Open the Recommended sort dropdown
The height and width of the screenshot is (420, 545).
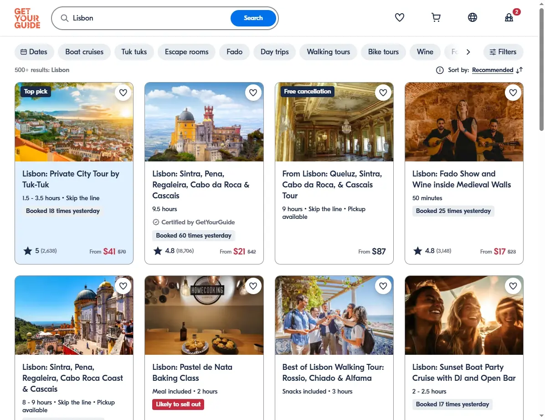pos(492,70)
